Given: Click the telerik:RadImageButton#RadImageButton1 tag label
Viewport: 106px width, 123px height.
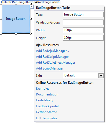Looking at the screenshot, I should click(31, 2).
